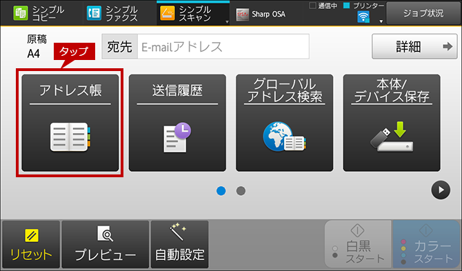Toggle the プリンター indicator box
Image resolution: width=462 pixels, height=271 pixels.
click(x=347, y=6)
